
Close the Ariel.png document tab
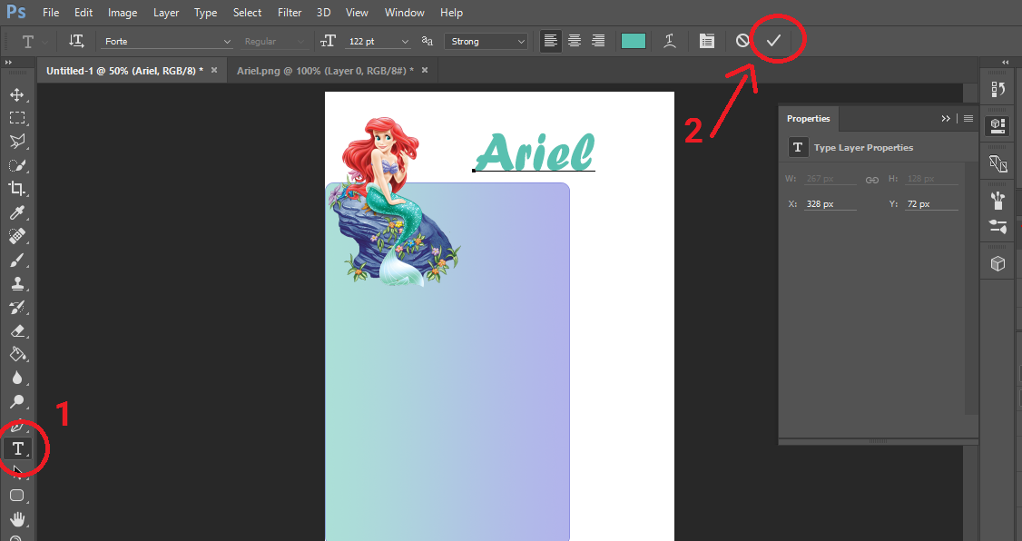coord(425,70)
